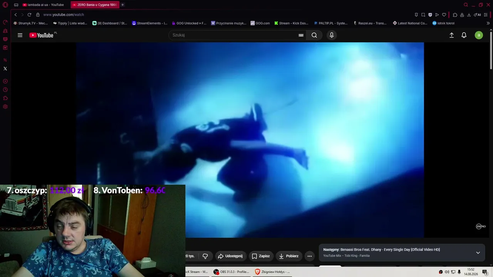
Task: Take a snapshot with the capture icon
Action: click(x=423, y=15)
